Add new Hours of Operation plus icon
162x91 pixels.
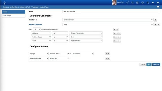pos(155,25)
